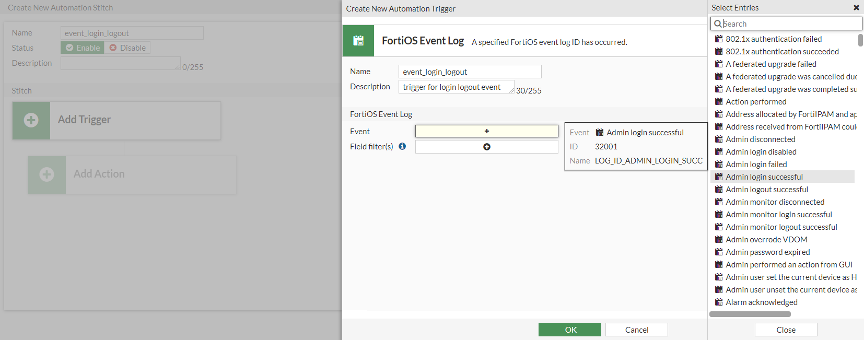Viewport: 864px width, 340px height.
Task: Click the stitch Description text area
Action: (121, 63)
